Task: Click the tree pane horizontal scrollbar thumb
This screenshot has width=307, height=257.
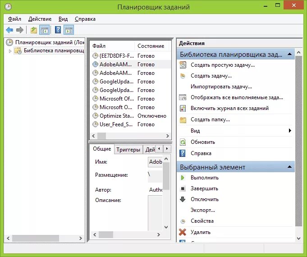Action: tap(36, 238)
